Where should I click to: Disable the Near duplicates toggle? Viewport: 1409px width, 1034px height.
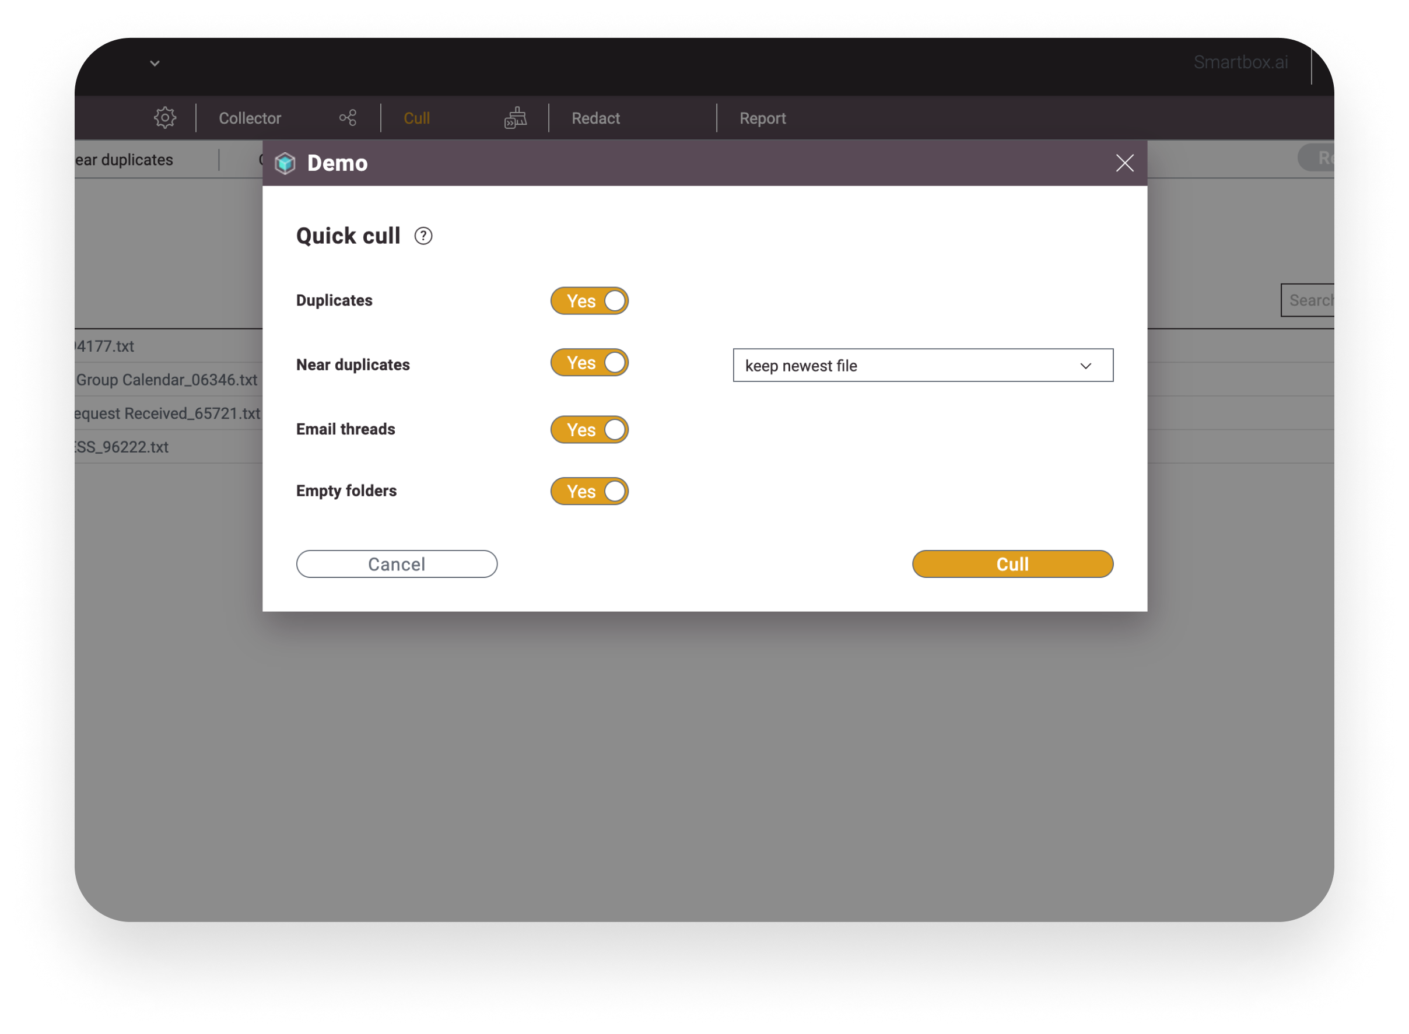589,363
